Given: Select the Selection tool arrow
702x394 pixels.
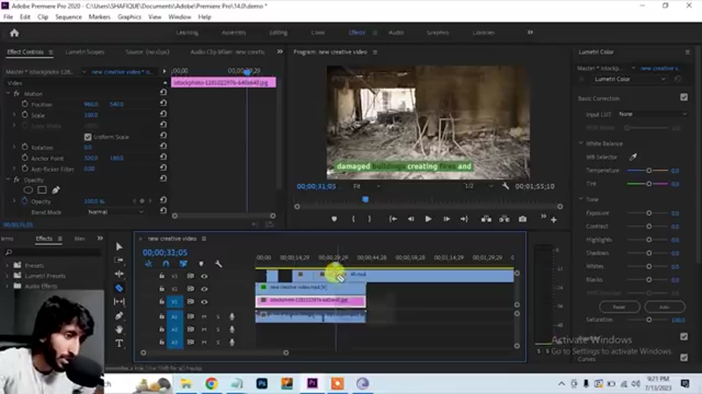Looking at the screenshot, I should 119,247.
